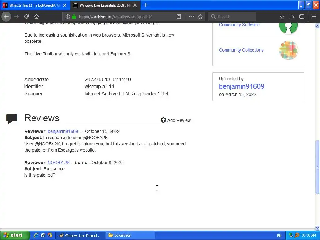Go to the browser home page

click(37, 17)
